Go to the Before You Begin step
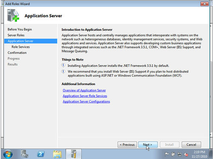Image resolution: width=213 pixels, height=159 pixels. (20, 29)
